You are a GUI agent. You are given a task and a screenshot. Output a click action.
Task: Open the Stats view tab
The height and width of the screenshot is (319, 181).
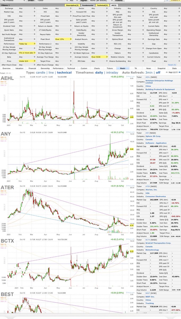click(174, 68)
